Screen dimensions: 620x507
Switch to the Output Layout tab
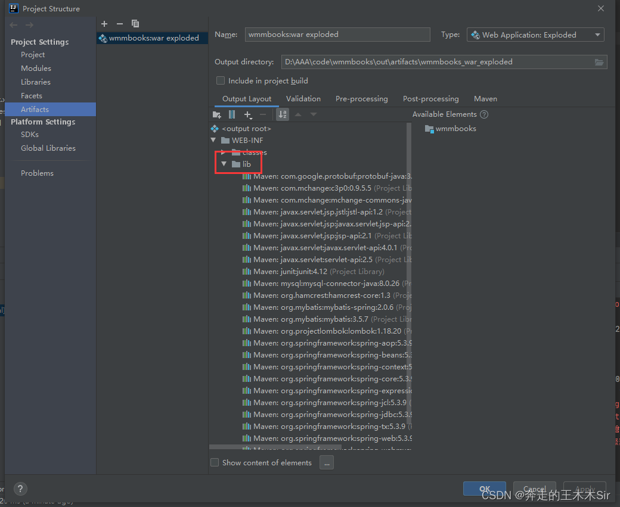[x=247, y=99]
